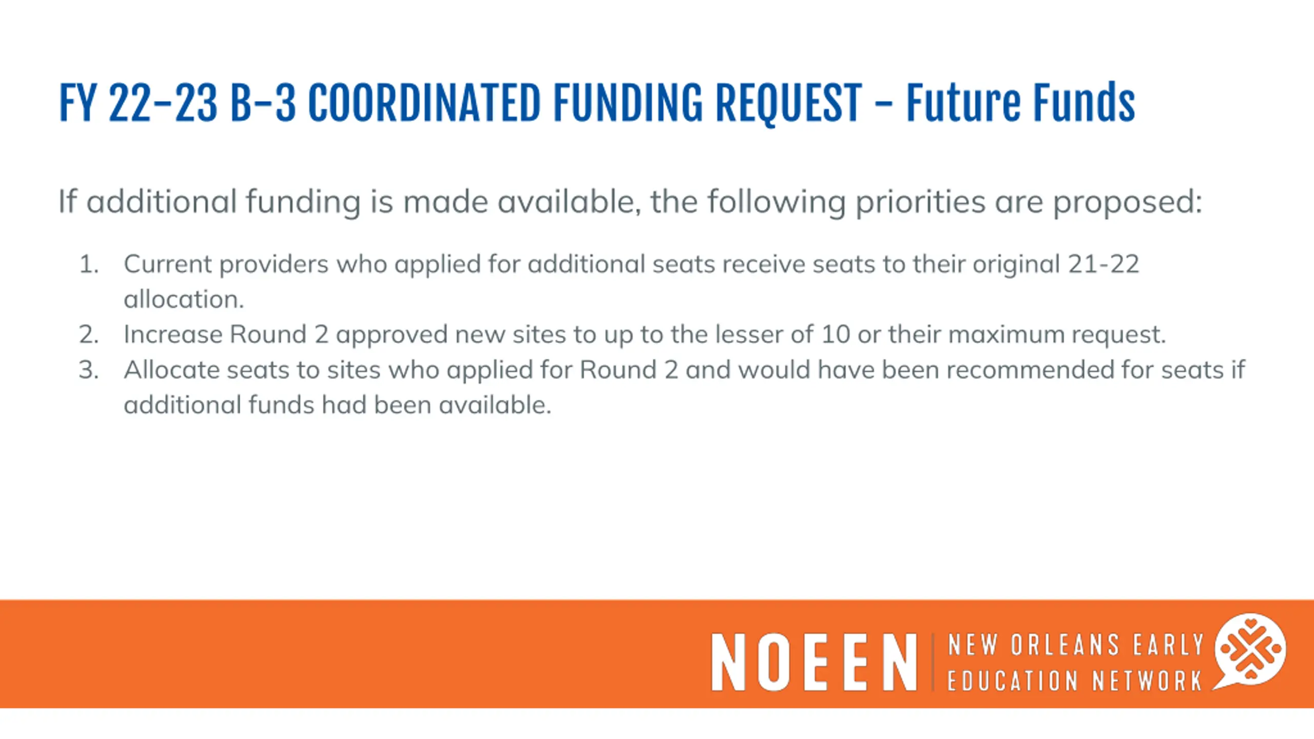Screen dimensions: 1314x739
Task: Click the slide title starting with FY 22-23
Action: click(x=595, y=103)
